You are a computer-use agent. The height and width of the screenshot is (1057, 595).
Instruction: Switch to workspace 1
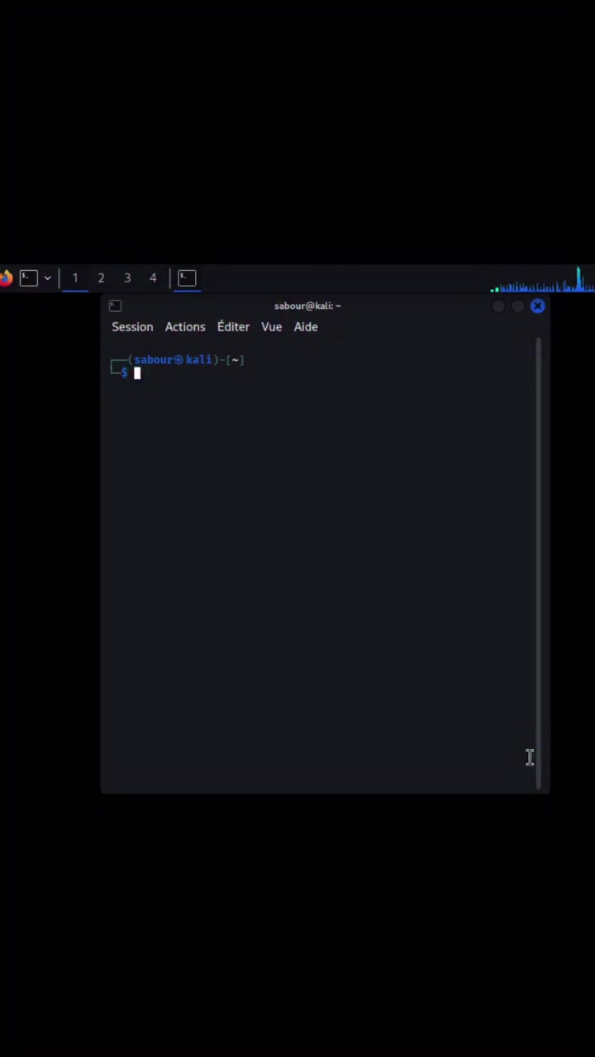point(75,278)
